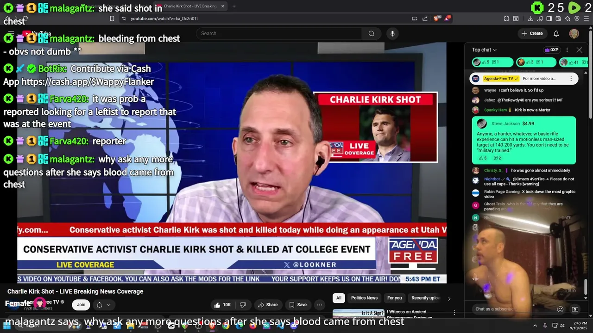This screenshot has height=333, width=593.
Task: Open the Brave Rewards triangle icon
Action: click(x=447, y=18)
